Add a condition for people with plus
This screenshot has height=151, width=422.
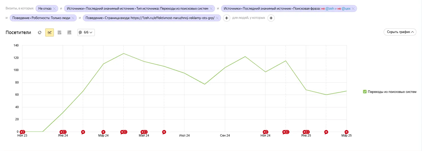click(x=271, y=18)
